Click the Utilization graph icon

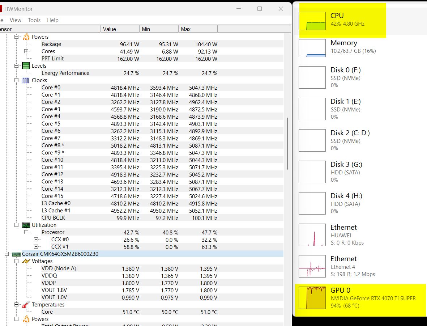click(x=26, y=225)
